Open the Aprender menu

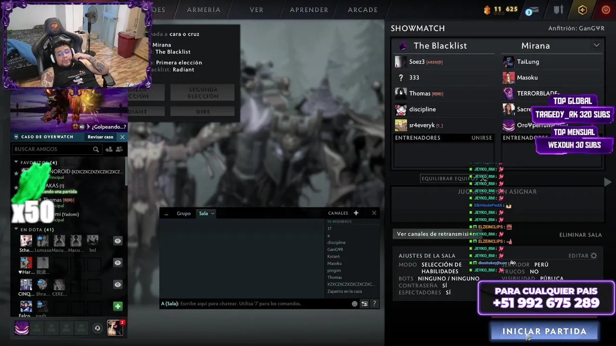[309, 10]
